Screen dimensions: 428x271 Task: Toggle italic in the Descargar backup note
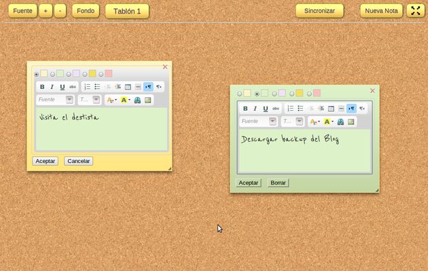[255, 109]
